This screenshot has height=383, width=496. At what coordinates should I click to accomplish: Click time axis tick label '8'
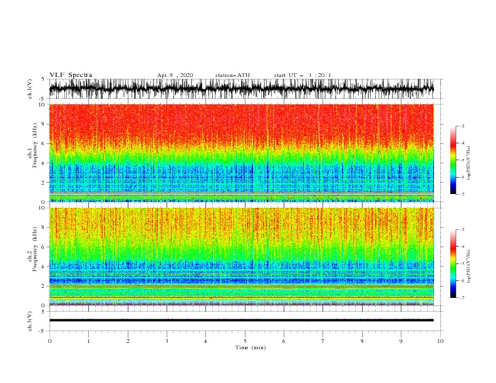(x=362, y=341)
